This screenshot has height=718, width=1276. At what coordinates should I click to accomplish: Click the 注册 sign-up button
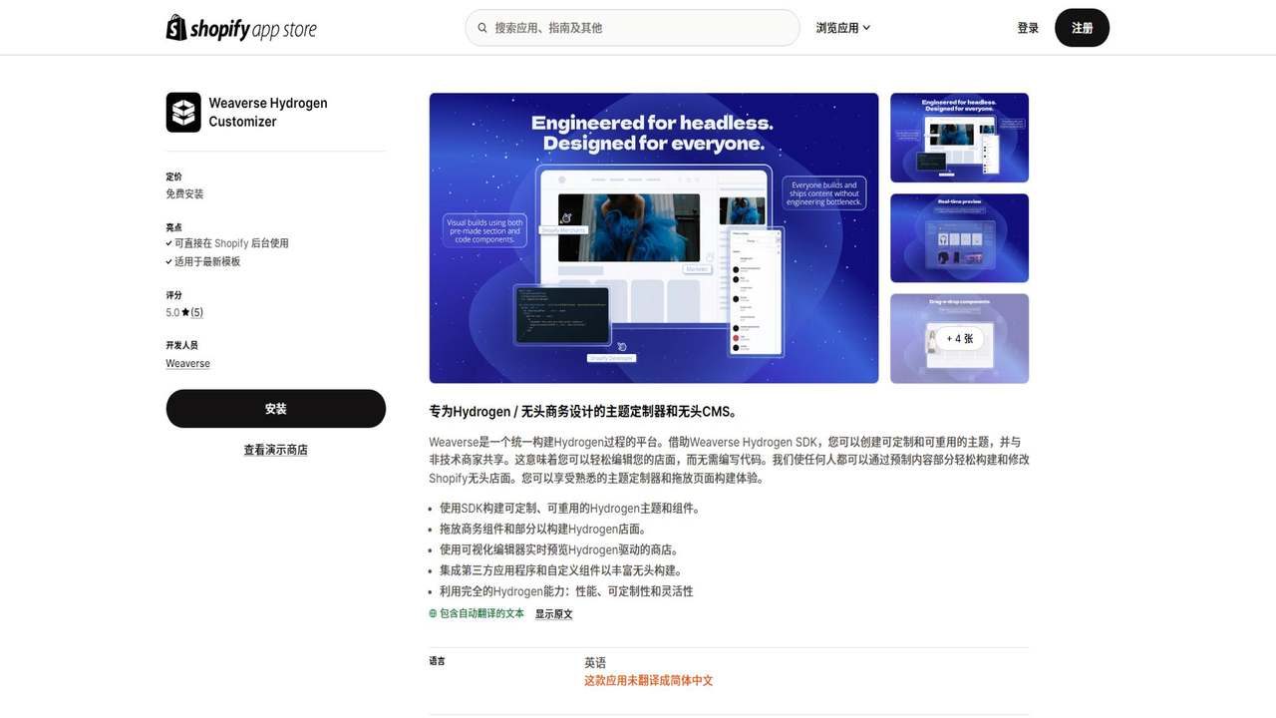click(1082, 28)
